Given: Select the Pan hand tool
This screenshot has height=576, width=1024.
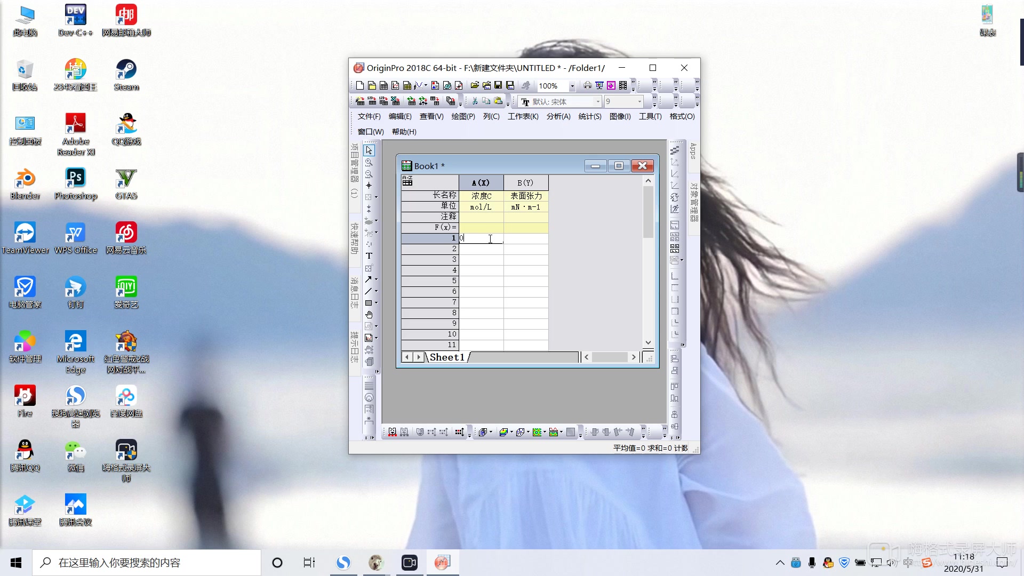Looking at the screenshot, I should point(369,315).
